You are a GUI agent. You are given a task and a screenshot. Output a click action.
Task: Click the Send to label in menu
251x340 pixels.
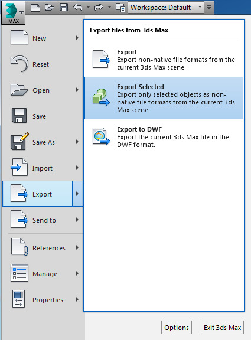click(x=44, y=220)
